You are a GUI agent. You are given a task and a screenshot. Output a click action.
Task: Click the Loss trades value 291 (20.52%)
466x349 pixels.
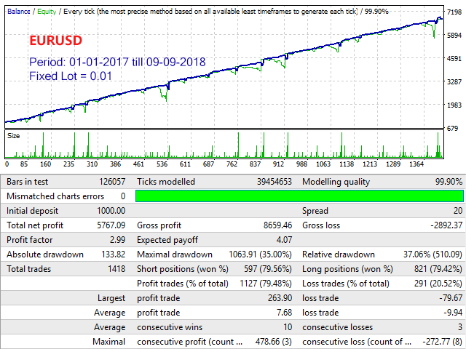[438, 284]
